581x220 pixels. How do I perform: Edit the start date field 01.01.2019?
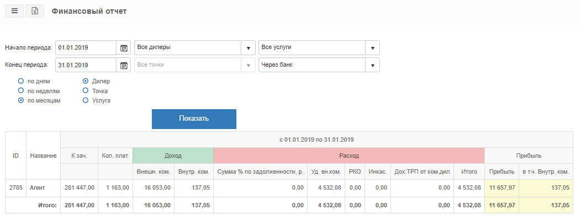[86, 48]
